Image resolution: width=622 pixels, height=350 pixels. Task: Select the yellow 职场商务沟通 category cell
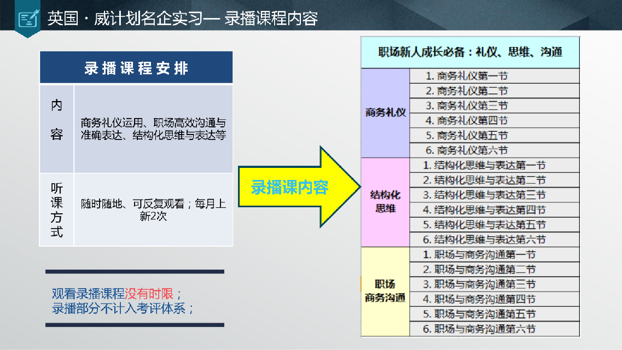[385, 291]
